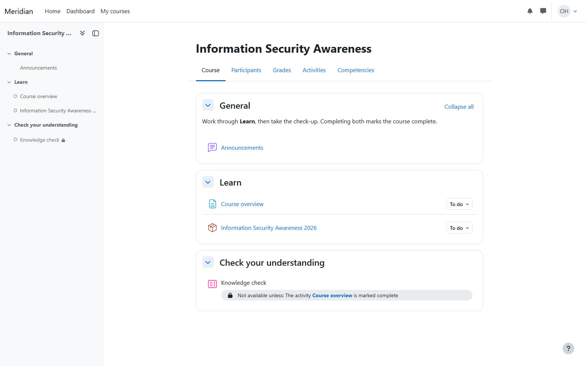Screen dimensions: 586x366
Task: Collapse the General section in main content
Action: pyautogui.click(x=208, y=105)
